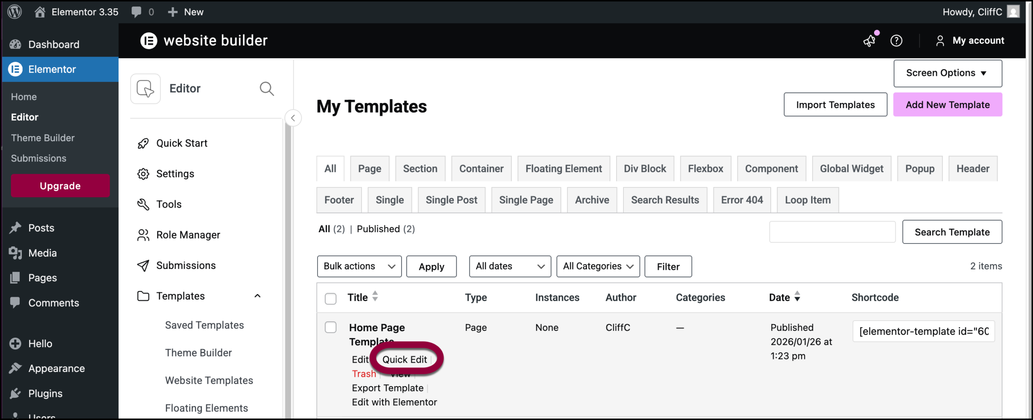Open the What's New megaphone icon
Image resolution: width=1033 pixels, height=420 pixels.
869,40
